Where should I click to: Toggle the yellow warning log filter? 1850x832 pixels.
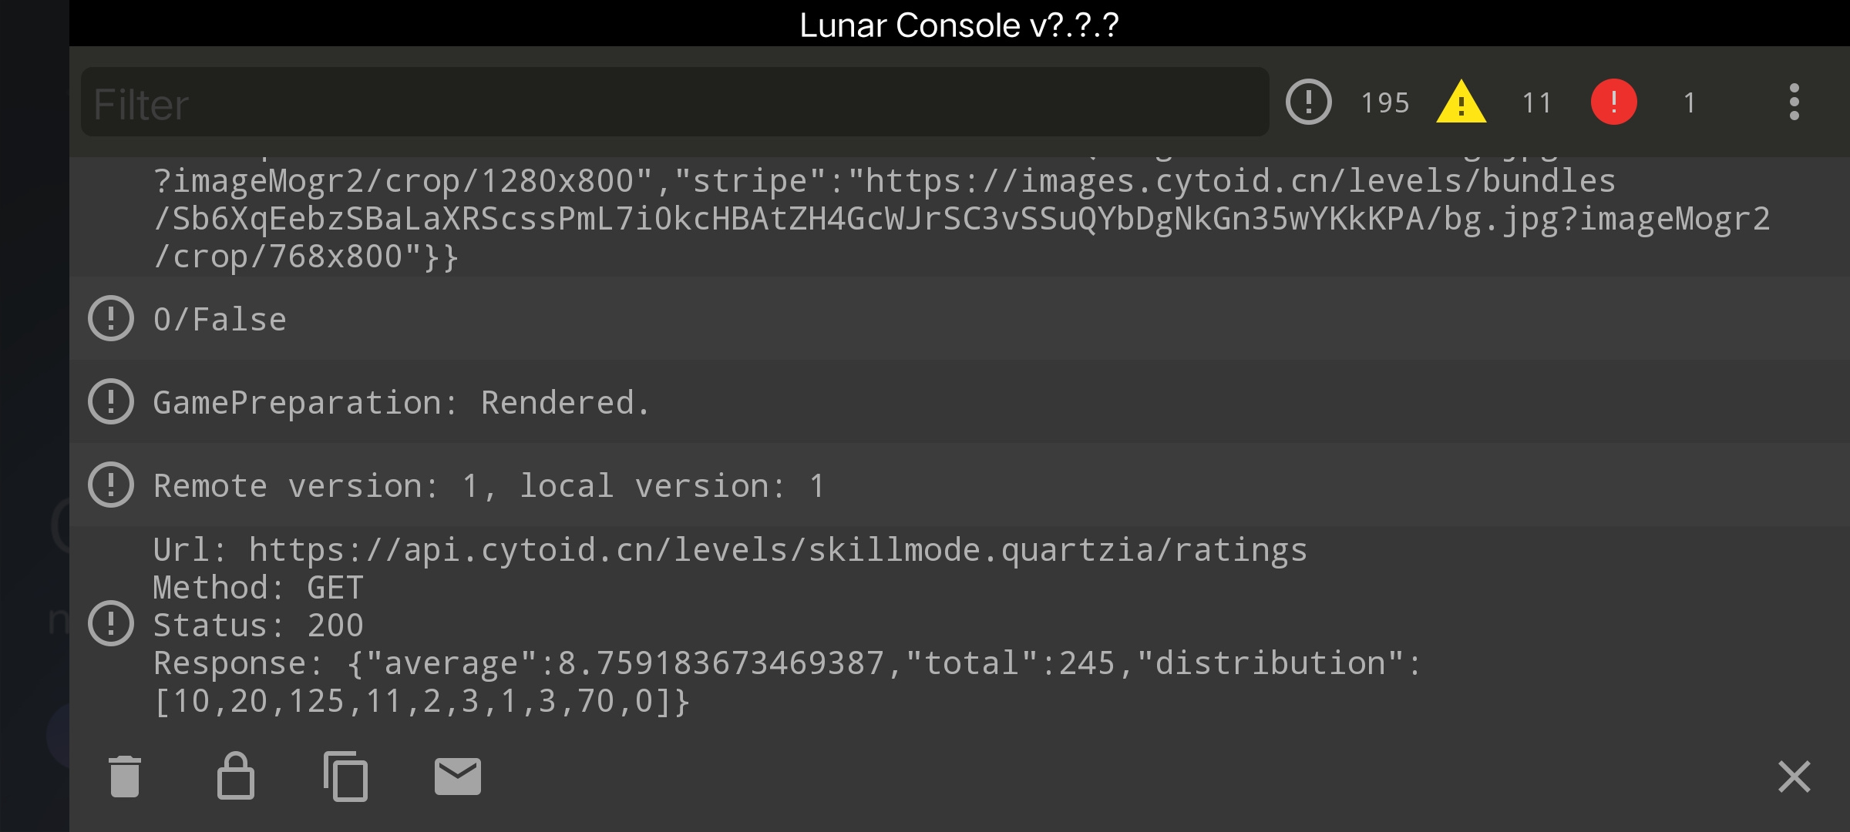click(1461, 102)
